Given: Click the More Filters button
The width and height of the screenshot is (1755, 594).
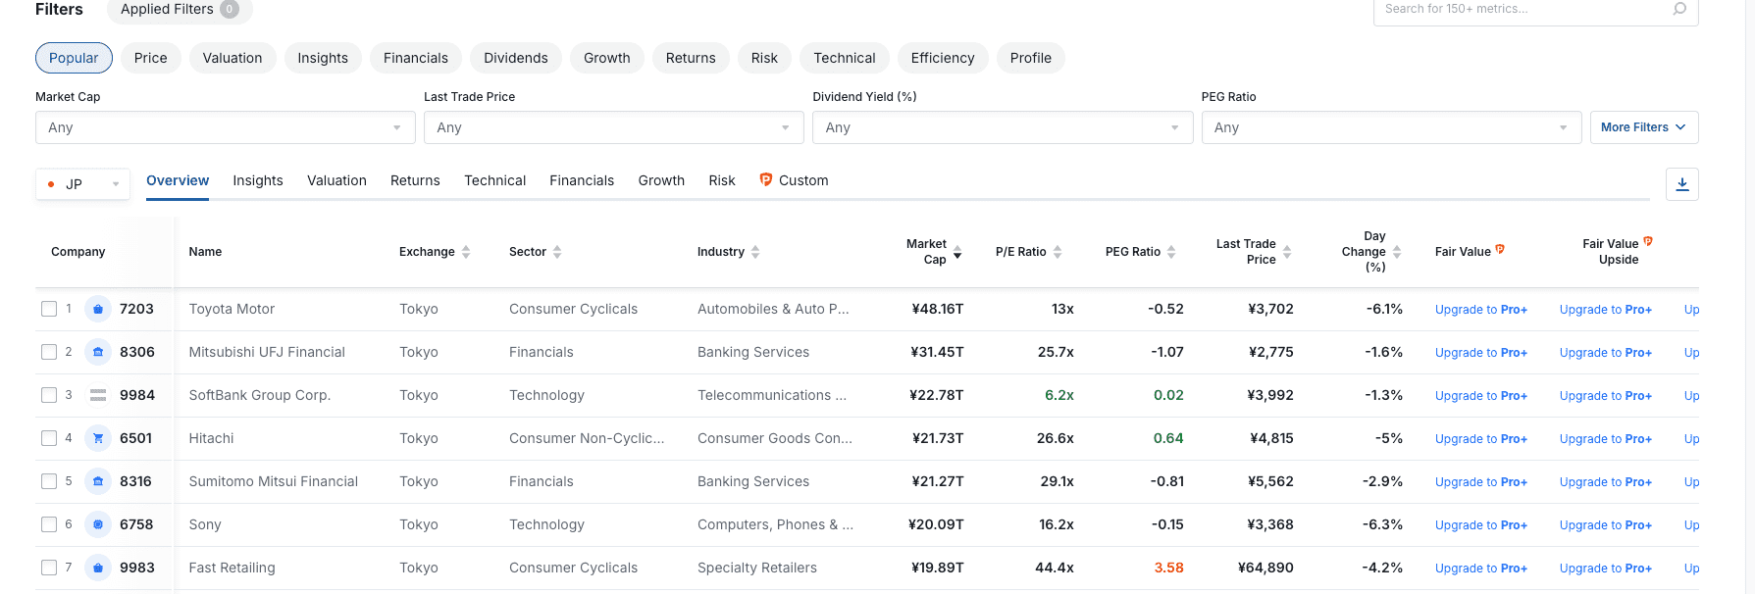Looking at the screenshot, I should tap(1643, 127).
